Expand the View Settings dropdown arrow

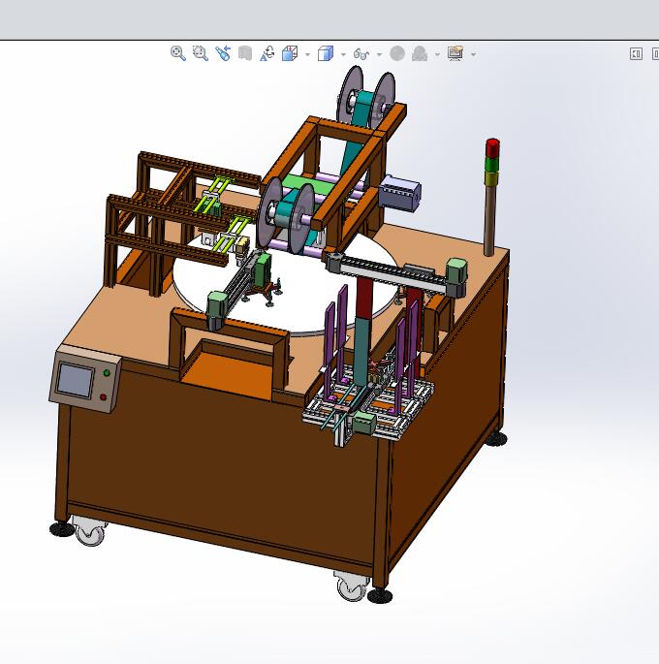474,54
